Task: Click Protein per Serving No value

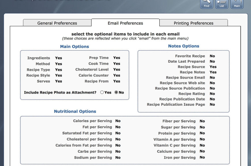Action: [x=202, y=133]
